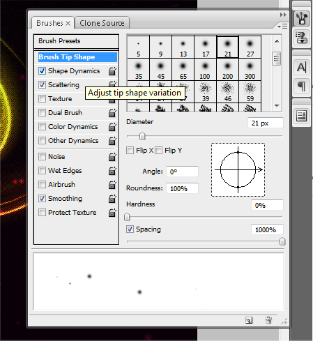Open the Layer Comps dock icon
The width and height of the screenshot is (313, 341).
tap(301, 116)
